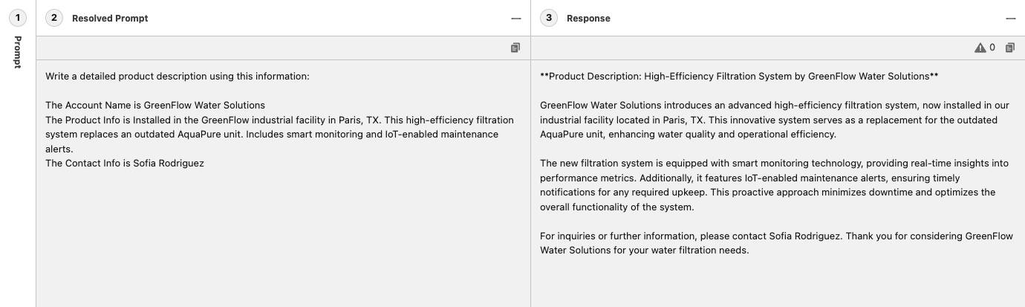Click the warning triangle icon in Response
Screen dimensions: 1025x307
(x=980, y=48)
